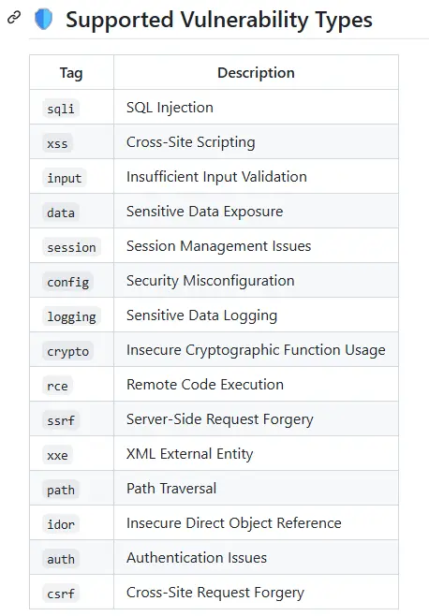The height and width of the screenshot is (616, 429).
Task: Select the data tag code
Action: (x=61, y=213)
